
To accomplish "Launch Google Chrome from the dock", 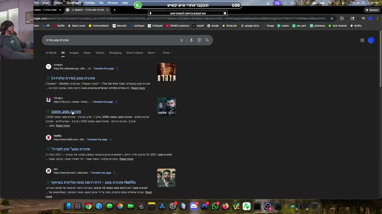I will [x=88, y=206].
